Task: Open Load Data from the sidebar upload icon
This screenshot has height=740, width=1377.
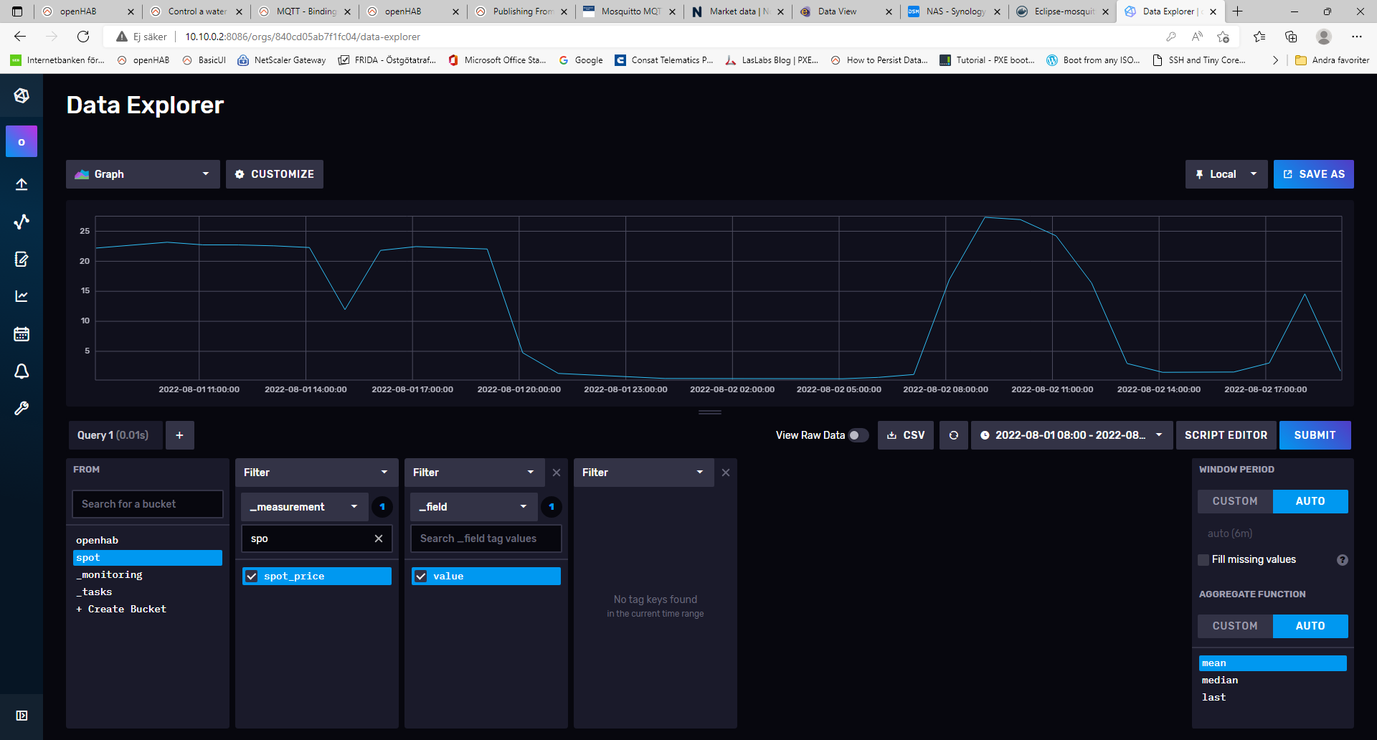Action: tap(22, 184)
